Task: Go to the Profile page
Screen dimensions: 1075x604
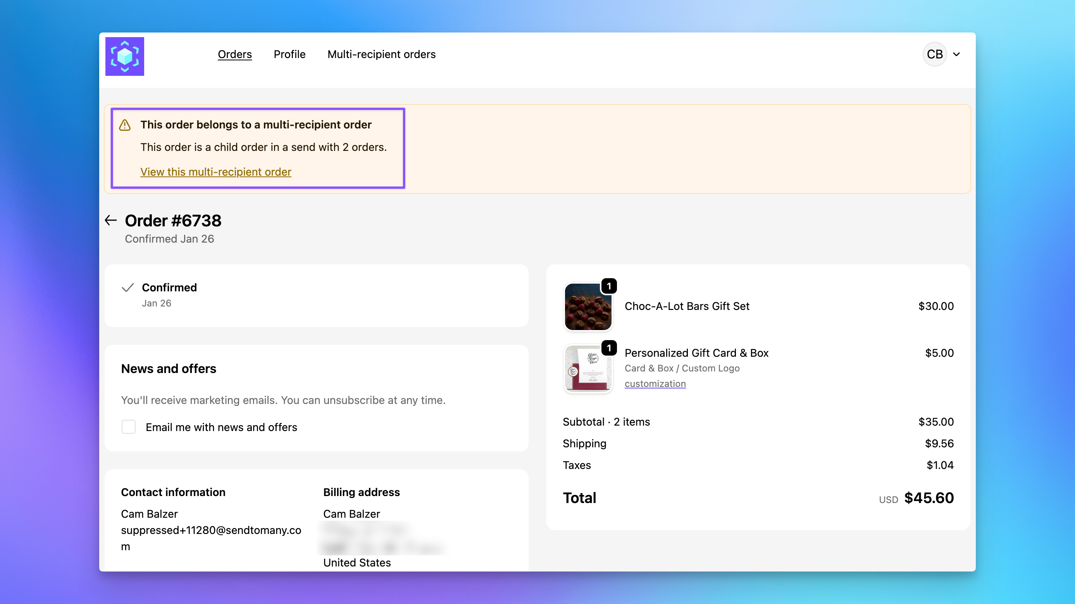Action: coord(289,54)
